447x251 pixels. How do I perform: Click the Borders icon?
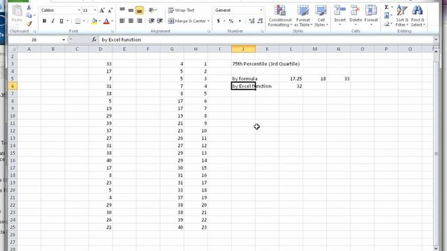point(78,21)
